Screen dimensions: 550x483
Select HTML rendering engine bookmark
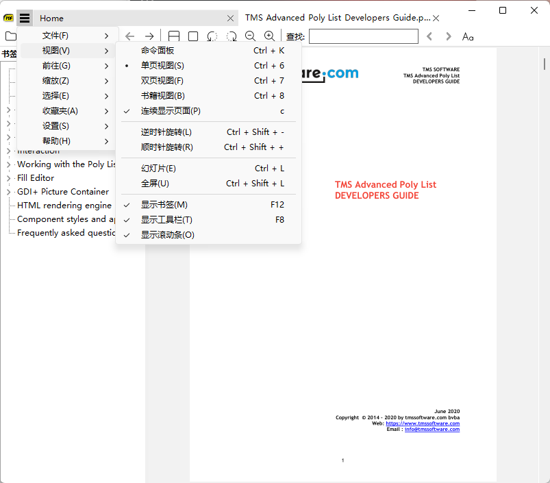(x=64, y=206)
